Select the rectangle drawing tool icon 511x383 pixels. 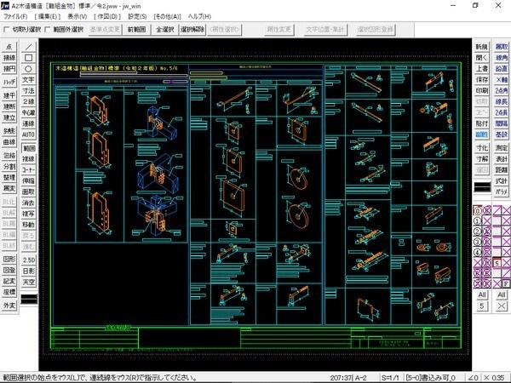tap(28, 58)
